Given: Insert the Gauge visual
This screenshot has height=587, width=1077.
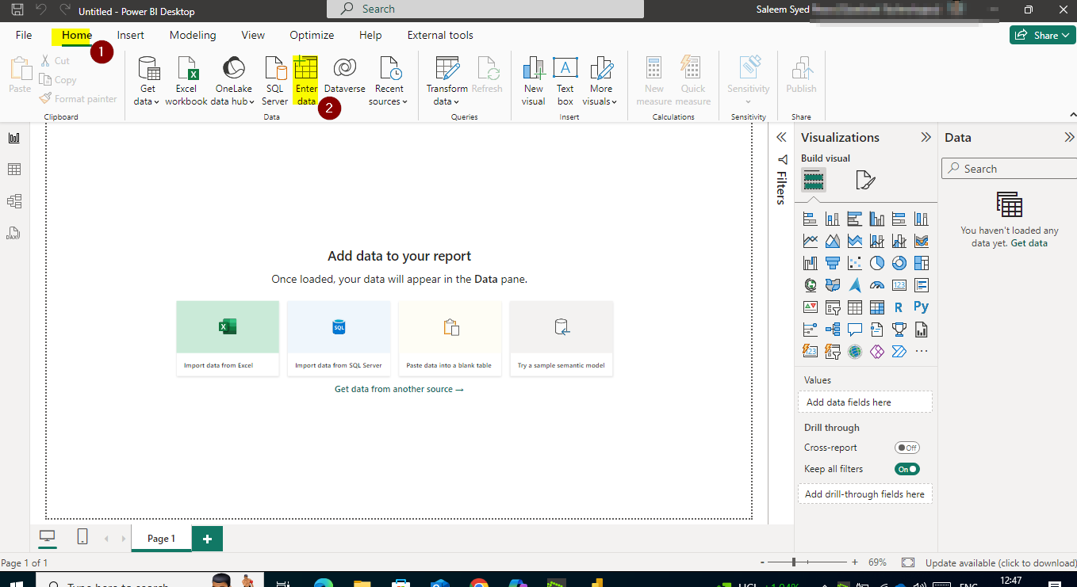Looking at the screenshot, I should pos(876,285).
